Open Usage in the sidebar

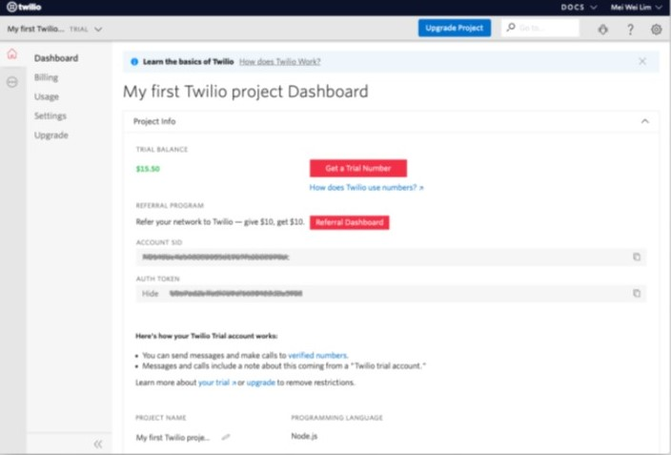pos(46,96)
